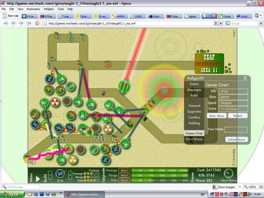The height and width of the screenshot is (198, 264).
Task: Open a New tab
Action: pos(11,16)
